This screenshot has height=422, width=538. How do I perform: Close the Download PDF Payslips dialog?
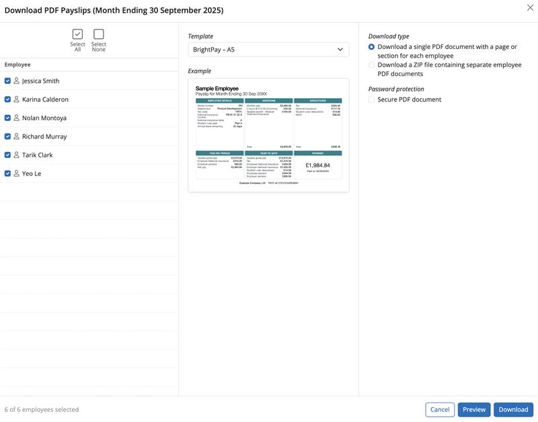point(529,7)
